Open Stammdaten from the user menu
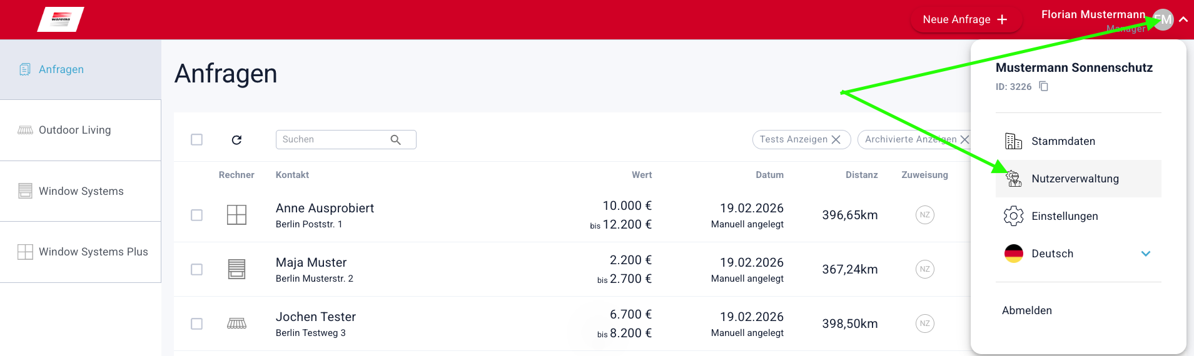The image size is (1194, 356). click(x=1063, y=141)
